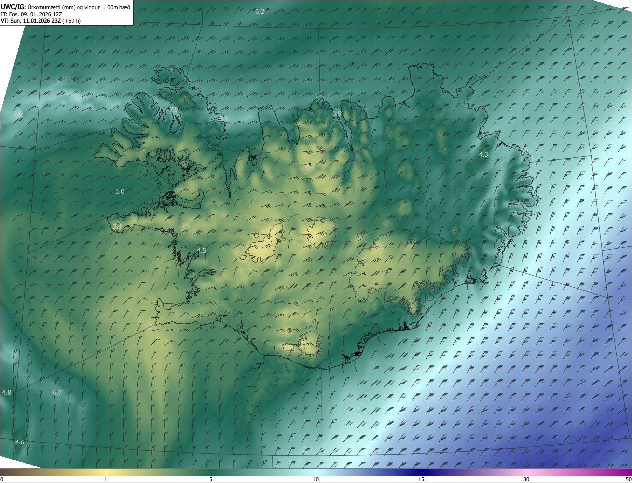Click the 8.0 value label on the map
Image resolution: width=632 pixels, height=483 pixels.
tap(224, 119)
